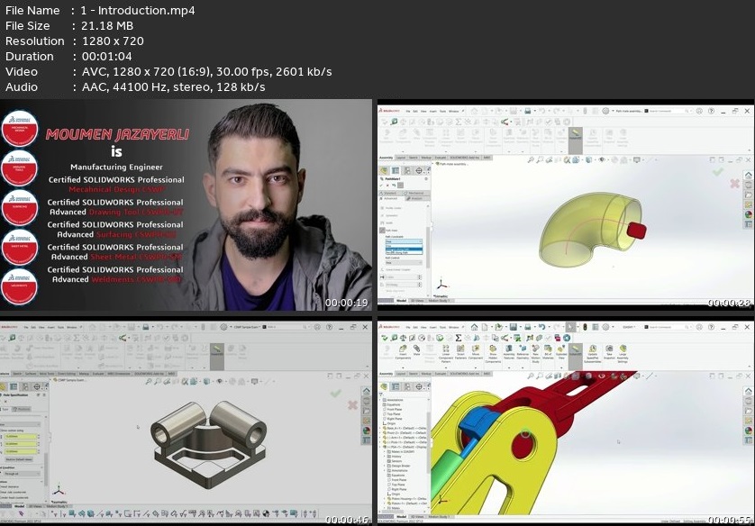Click New document icon in the 00:00:55 frame
This screenshot has width=755, height=526.
pyautogui.click(x=486, y=327)
